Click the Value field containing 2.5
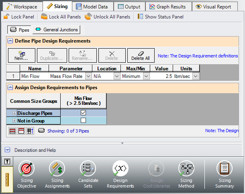The image size is (245, 194). pyautogui.click(x=161, y=76)
